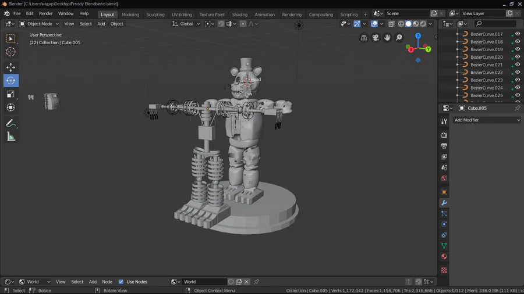Expand BezierCurve.023 in the outliner
This screenshot has height=294, width=524.
(x=458, y=80)
